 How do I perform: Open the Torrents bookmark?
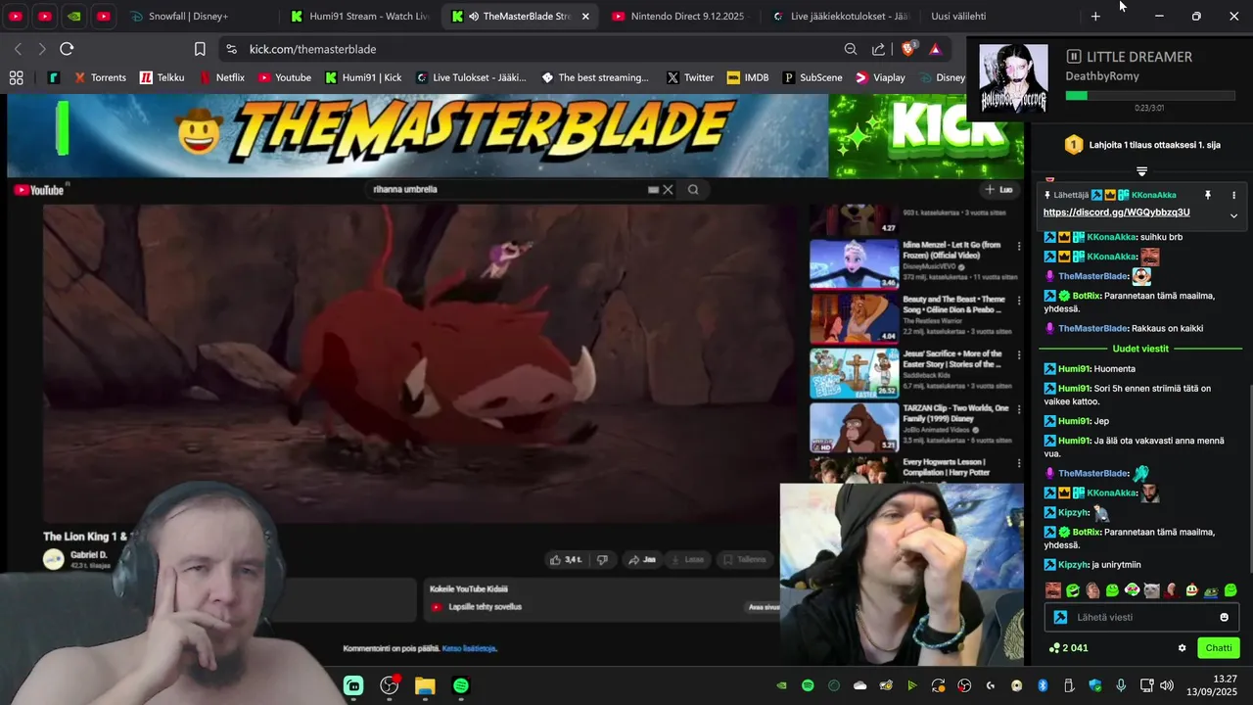click(100, 77)
